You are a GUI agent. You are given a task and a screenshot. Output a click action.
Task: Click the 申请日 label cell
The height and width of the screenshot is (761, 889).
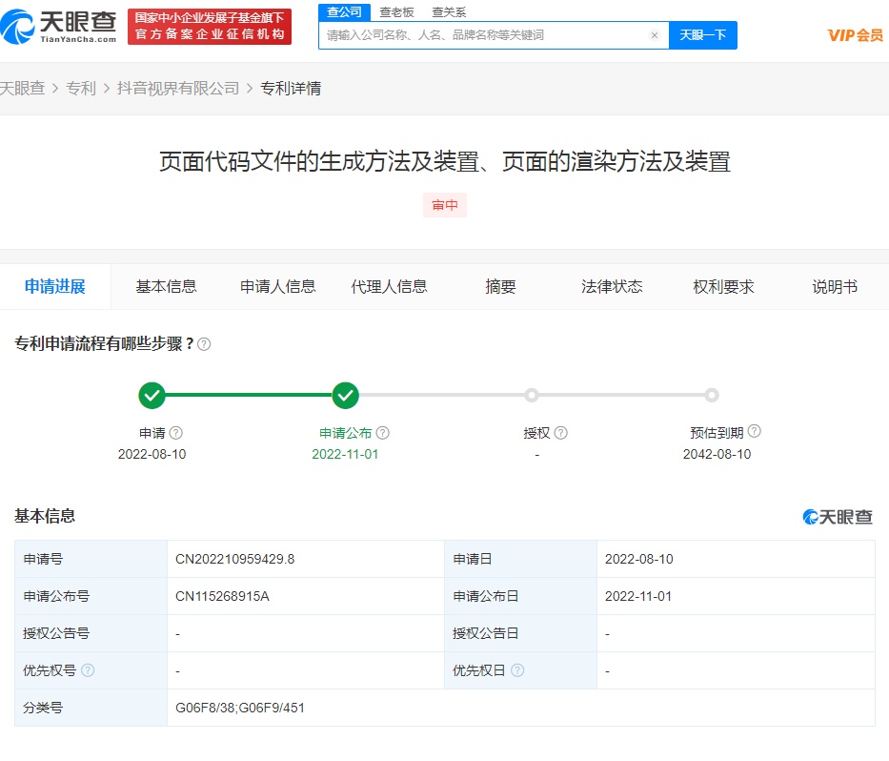pos(520,559)
